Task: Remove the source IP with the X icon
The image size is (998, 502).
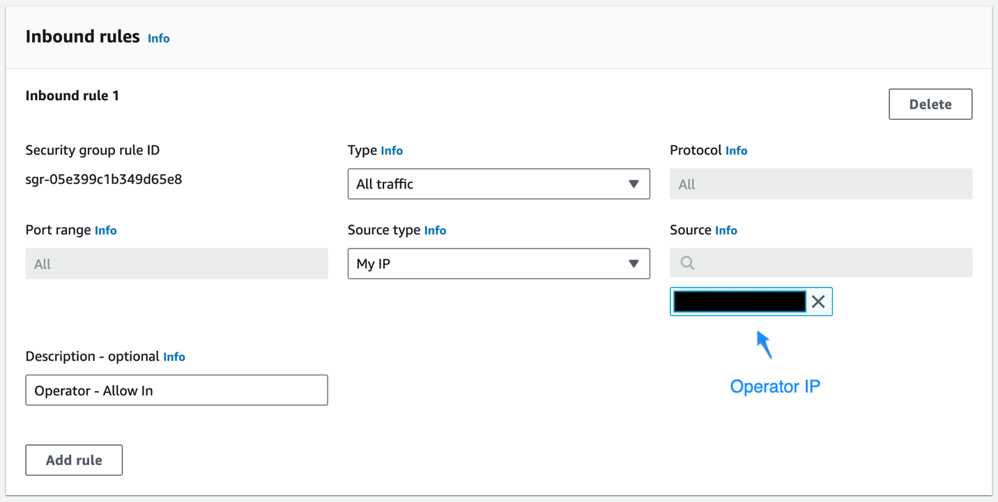Action: click(818, 301)
